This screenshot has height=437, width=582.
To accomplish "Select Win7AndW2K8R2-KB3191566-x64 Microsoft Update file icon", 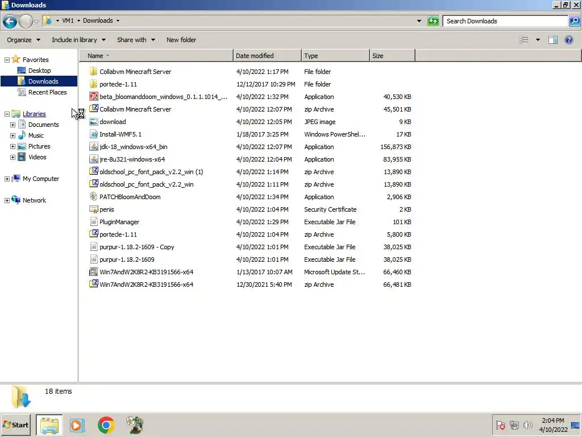I will click(x=94, y=272).
